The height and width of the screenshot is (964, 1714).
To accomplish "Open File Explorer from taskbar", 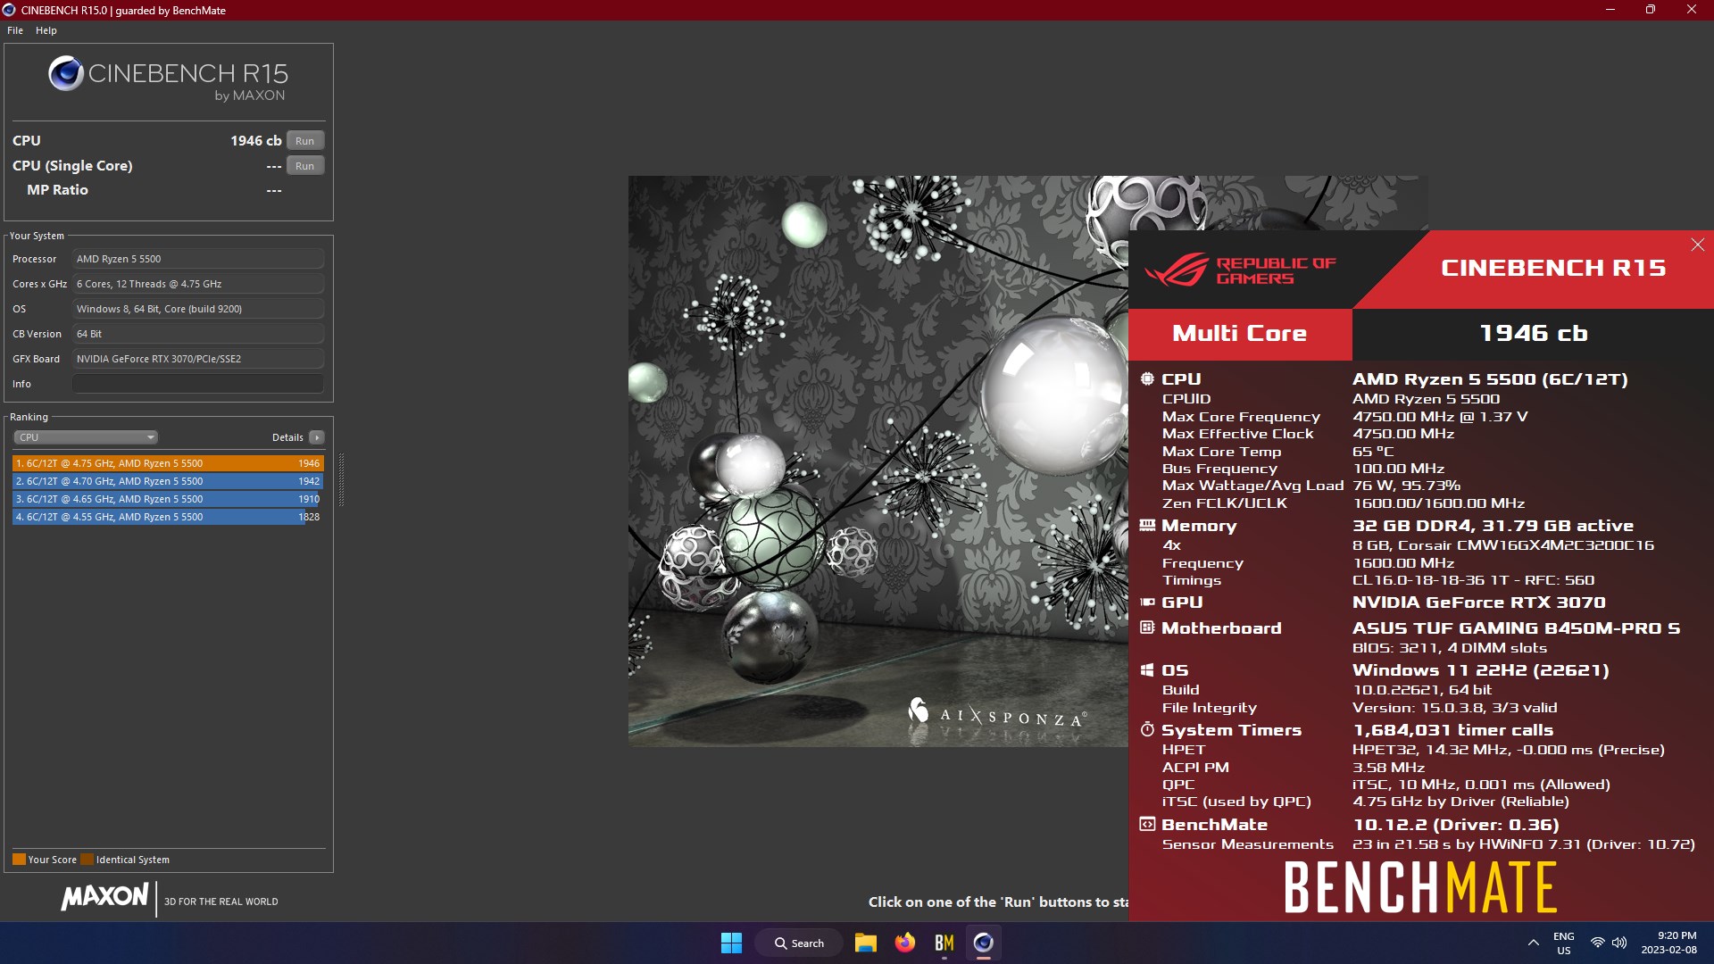I will point(865,943).
